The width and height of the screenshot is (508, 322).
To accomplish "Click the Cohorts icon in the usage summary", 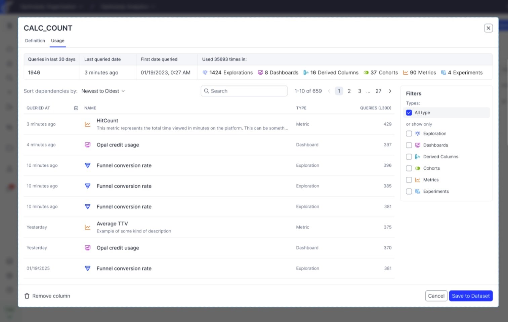I will pyautogui.click(x=366, y=73).
